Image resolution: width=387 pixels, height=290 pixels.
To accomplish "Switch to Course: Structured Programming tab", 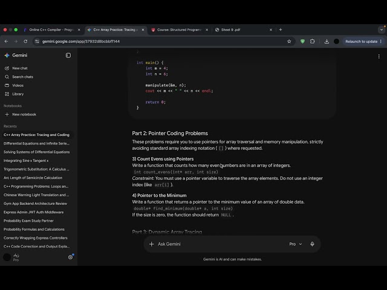I will click(180, 30).
